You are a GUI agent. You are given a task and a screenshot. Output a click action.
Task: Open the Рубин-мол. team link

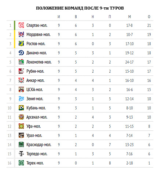tap(35, 71)
